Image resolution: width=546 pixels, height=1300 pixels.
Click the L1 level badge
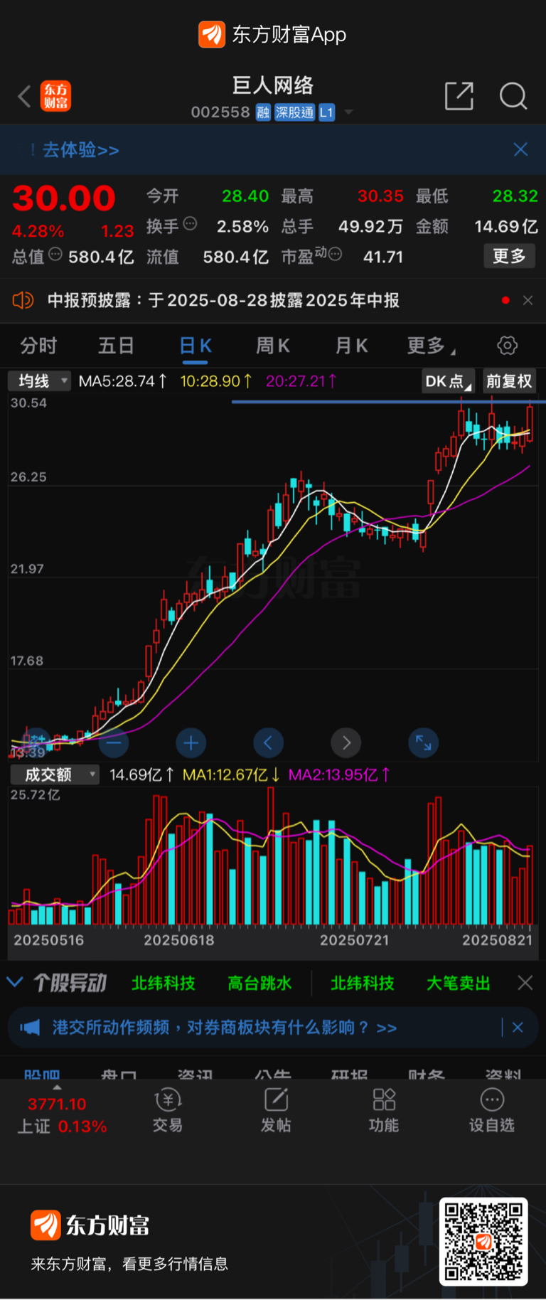coord(326,112)
